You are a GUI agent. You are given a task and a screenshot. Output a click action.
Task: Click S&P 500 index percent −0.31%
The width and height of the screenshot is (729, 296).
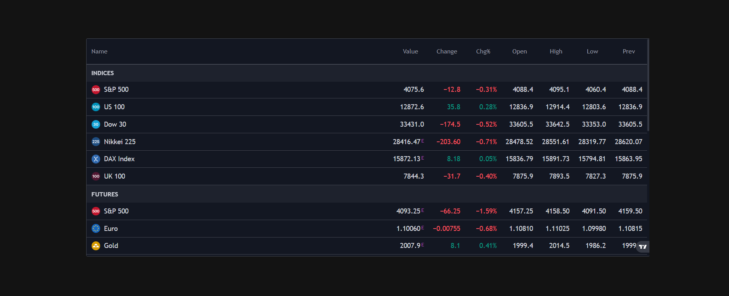click(x=486, y=89)
